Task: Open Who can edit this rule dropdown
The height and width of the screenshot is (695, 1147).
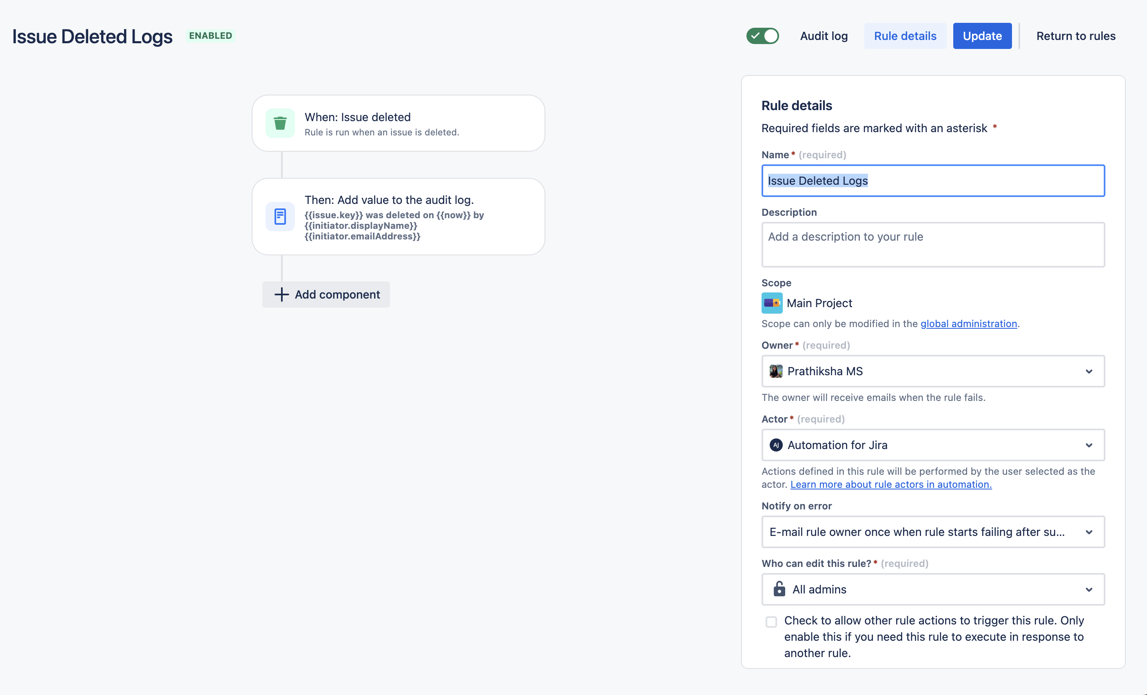Action: [x=932, y=589]
